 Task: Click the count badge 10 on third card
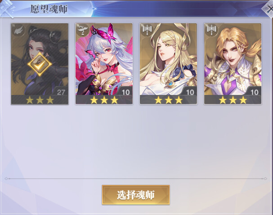(190, 92)
